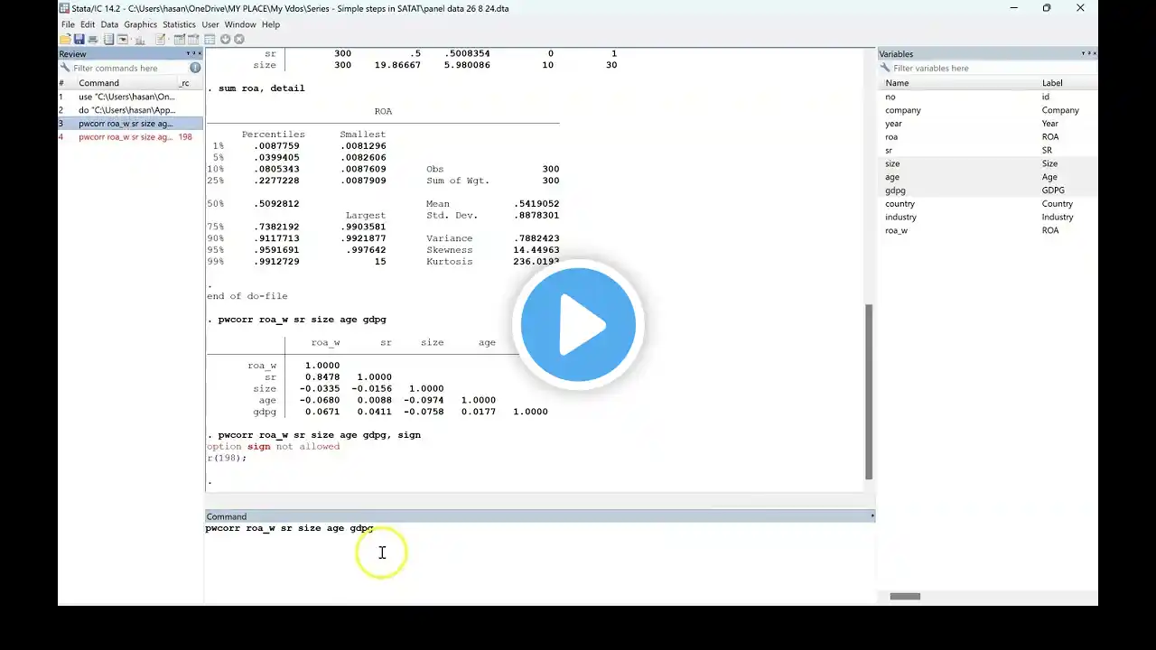Open the Data Editor (edit) icon
Viewport: 1156px width, 650px height.
(x=181, y=39)
